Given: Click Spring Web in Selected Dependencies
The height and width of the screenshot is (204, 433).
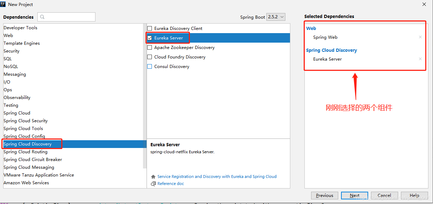Looking at the screenshot, I should [325, 37].
